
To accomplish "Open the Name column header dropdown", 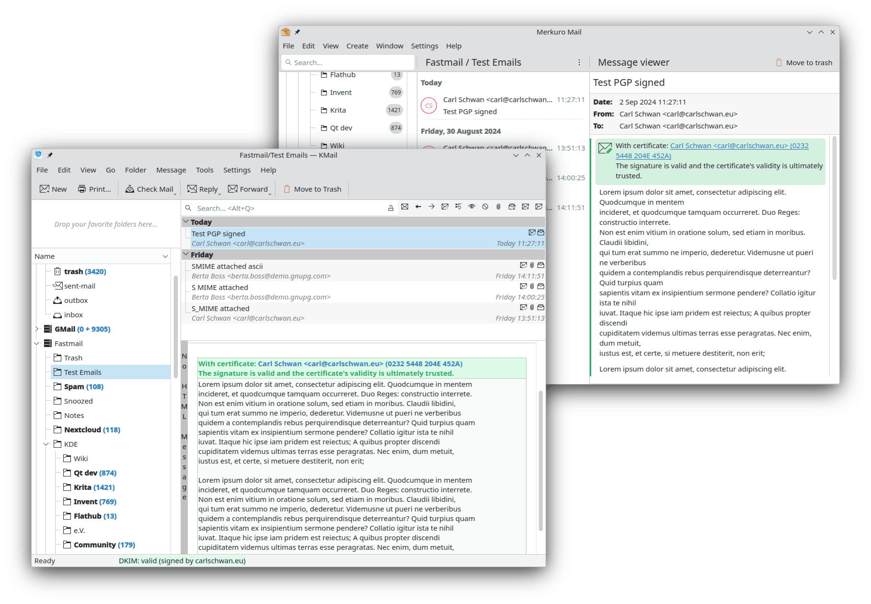I will tap(165, 256).
